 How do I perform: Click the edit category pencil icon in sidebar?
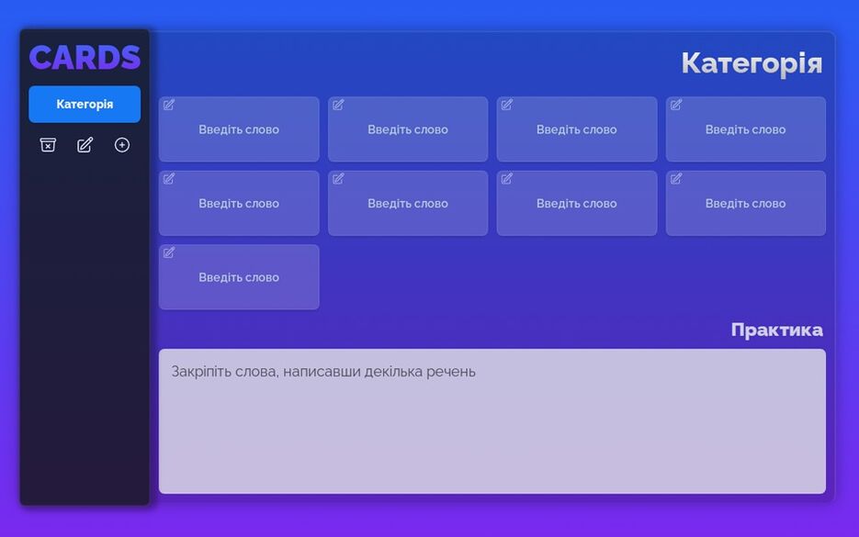tap(85, 145)
